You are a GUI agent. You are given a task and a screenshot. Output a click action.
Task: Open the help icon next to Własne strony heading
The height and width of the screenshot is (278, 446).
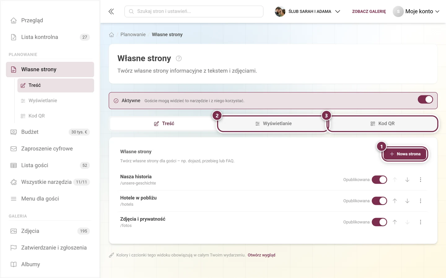[179, 58]
